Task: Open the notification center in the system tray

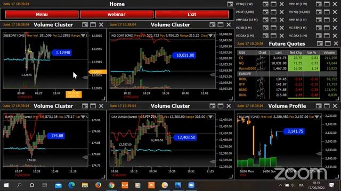Action: [331, 185]
